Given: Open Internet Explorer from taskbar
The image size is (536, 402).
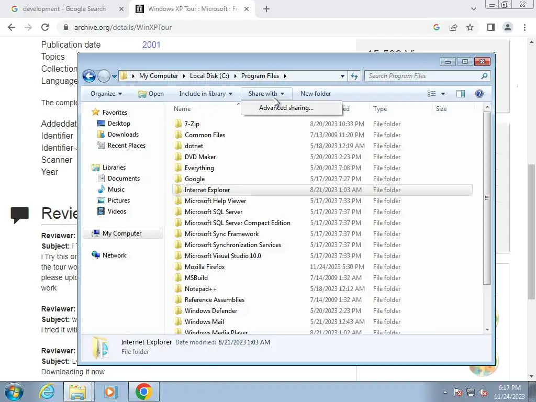Looking at the screenshot, I should pos(47,392).
